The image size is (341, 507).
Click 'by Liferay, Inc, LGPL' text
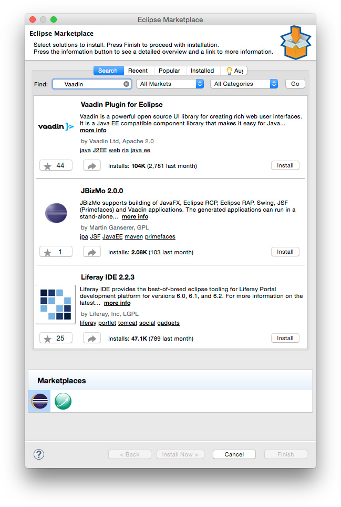point(110,314)
